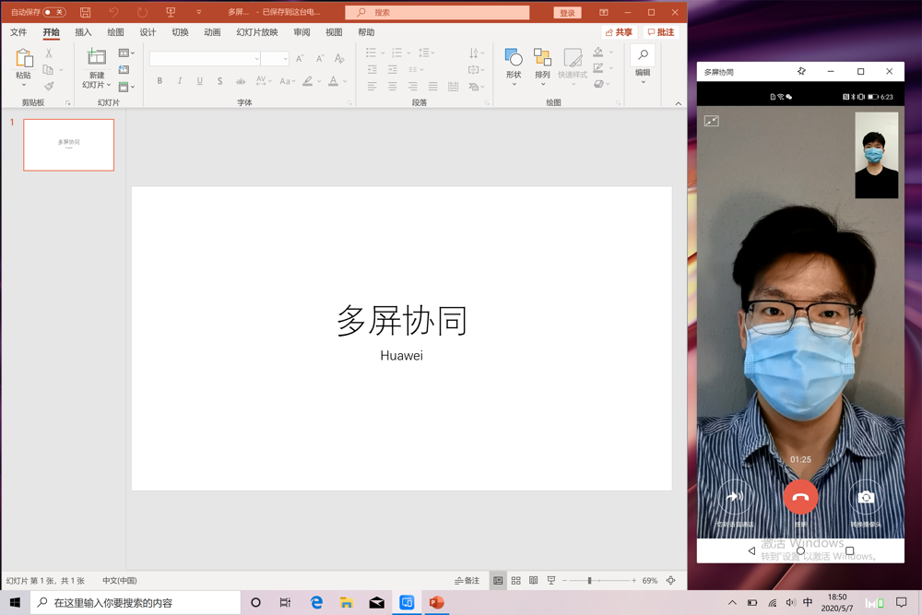Pin the 多屏协同 phone window on top
Screen dimensions: 922x615
(801, 72)
